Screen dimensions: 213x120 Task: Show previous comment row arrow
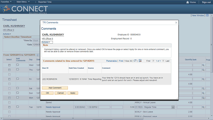(153, 61)
